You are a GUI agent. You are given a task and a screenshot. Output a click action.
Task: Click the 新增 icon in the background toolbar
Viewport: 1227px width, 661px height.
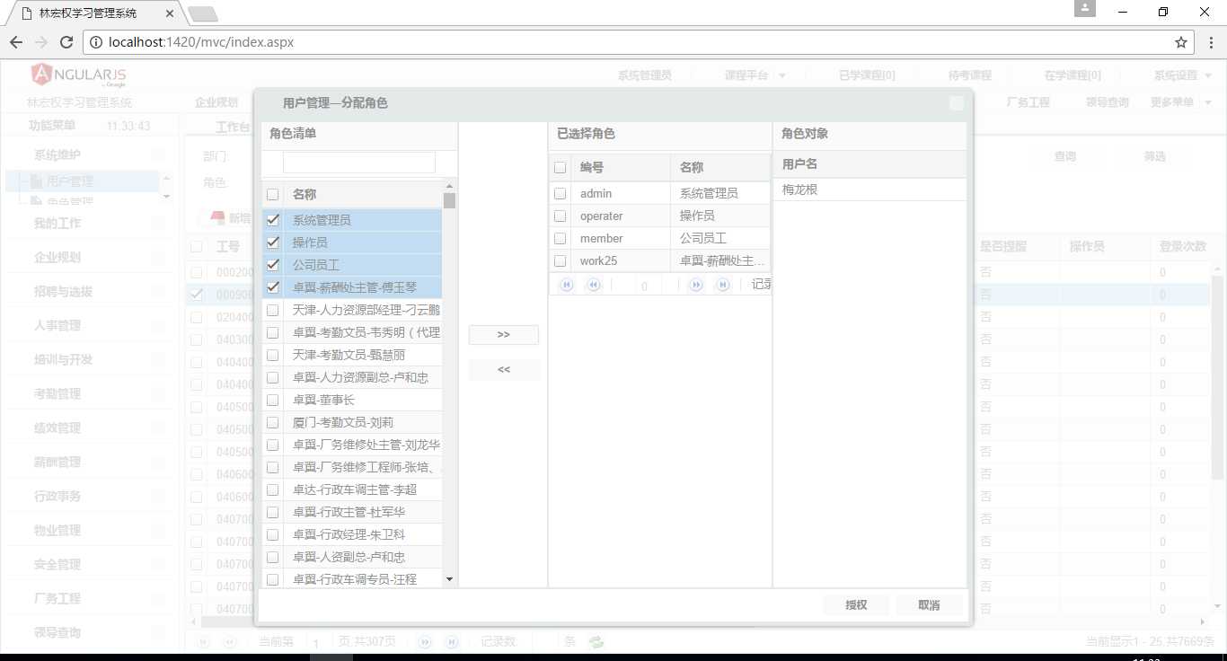216,217
